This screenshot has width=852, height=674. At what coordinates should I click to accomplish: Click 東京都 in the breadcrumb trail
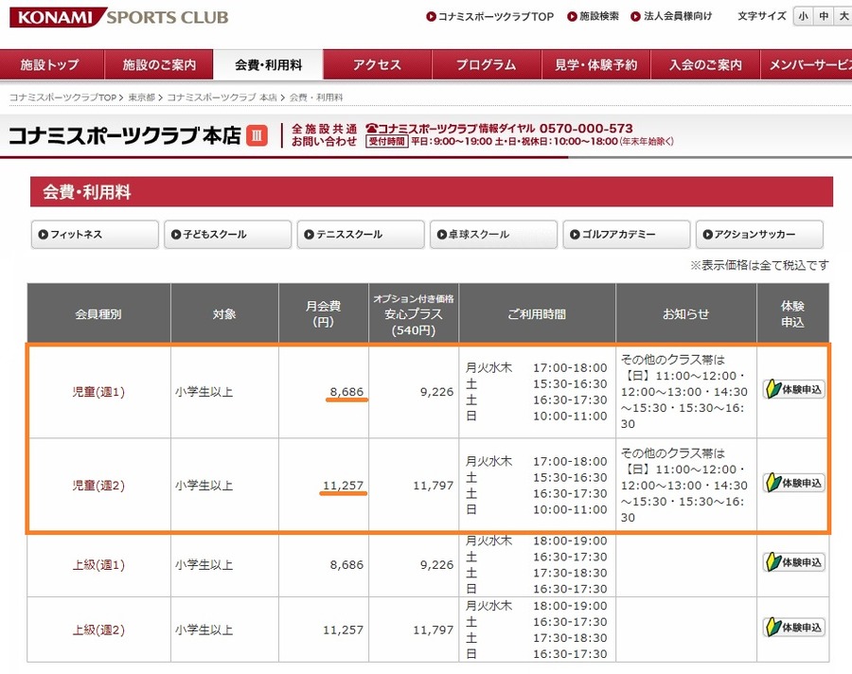(x=142, y=96)
